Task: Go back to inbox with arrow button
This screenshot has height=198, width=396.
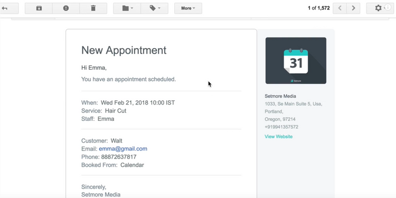Action: pyautogui.click(x=9, y=8)
